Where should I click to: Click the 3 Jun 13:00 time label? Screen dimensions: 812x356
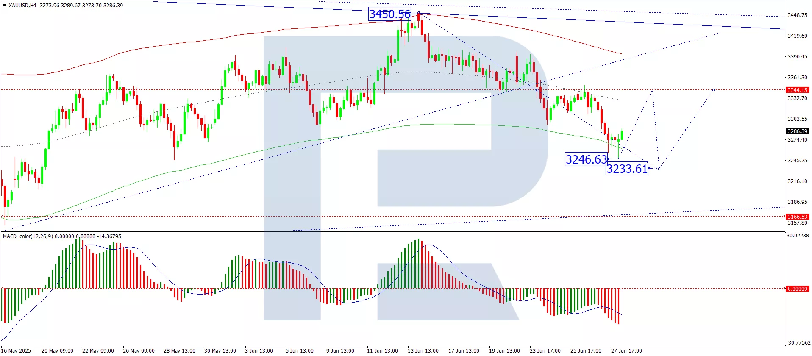[259, 351]
